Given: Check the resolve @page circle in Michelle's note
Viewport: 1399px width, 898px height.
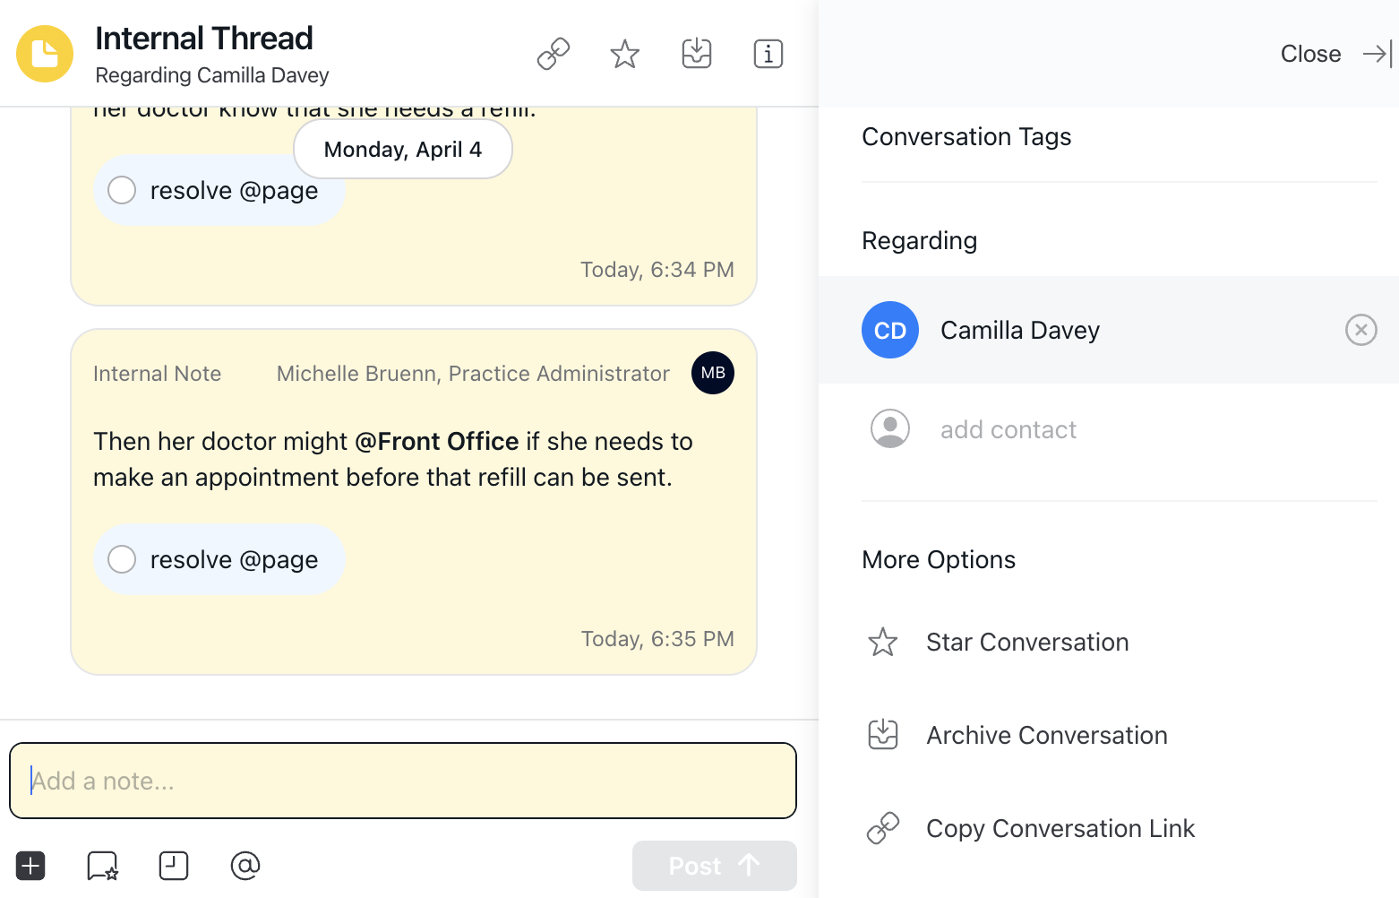Looking at the screenshot, I should (122, 559).
